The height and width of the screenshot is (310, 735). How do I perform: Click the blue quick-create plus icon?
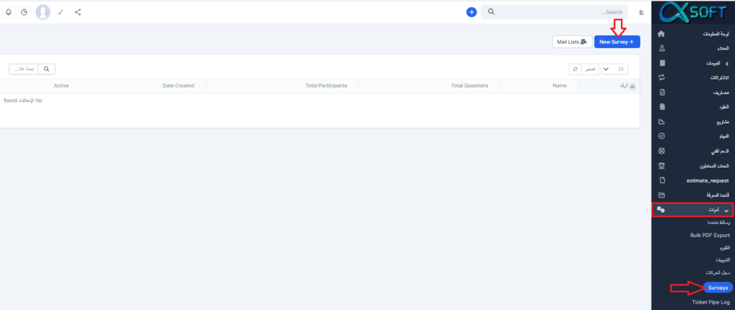click(472, 12)
